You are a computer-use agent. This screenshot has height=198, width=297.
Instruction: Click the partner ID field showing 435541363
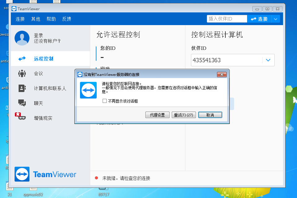click(226, 60)
